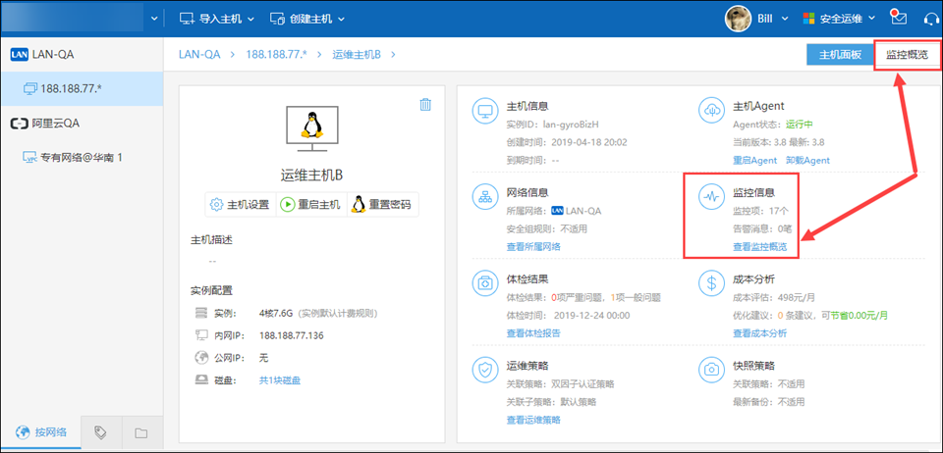This screenshot has width=943, height=453.
Task: Click the 重启主机 button
Action: (310, 205)
